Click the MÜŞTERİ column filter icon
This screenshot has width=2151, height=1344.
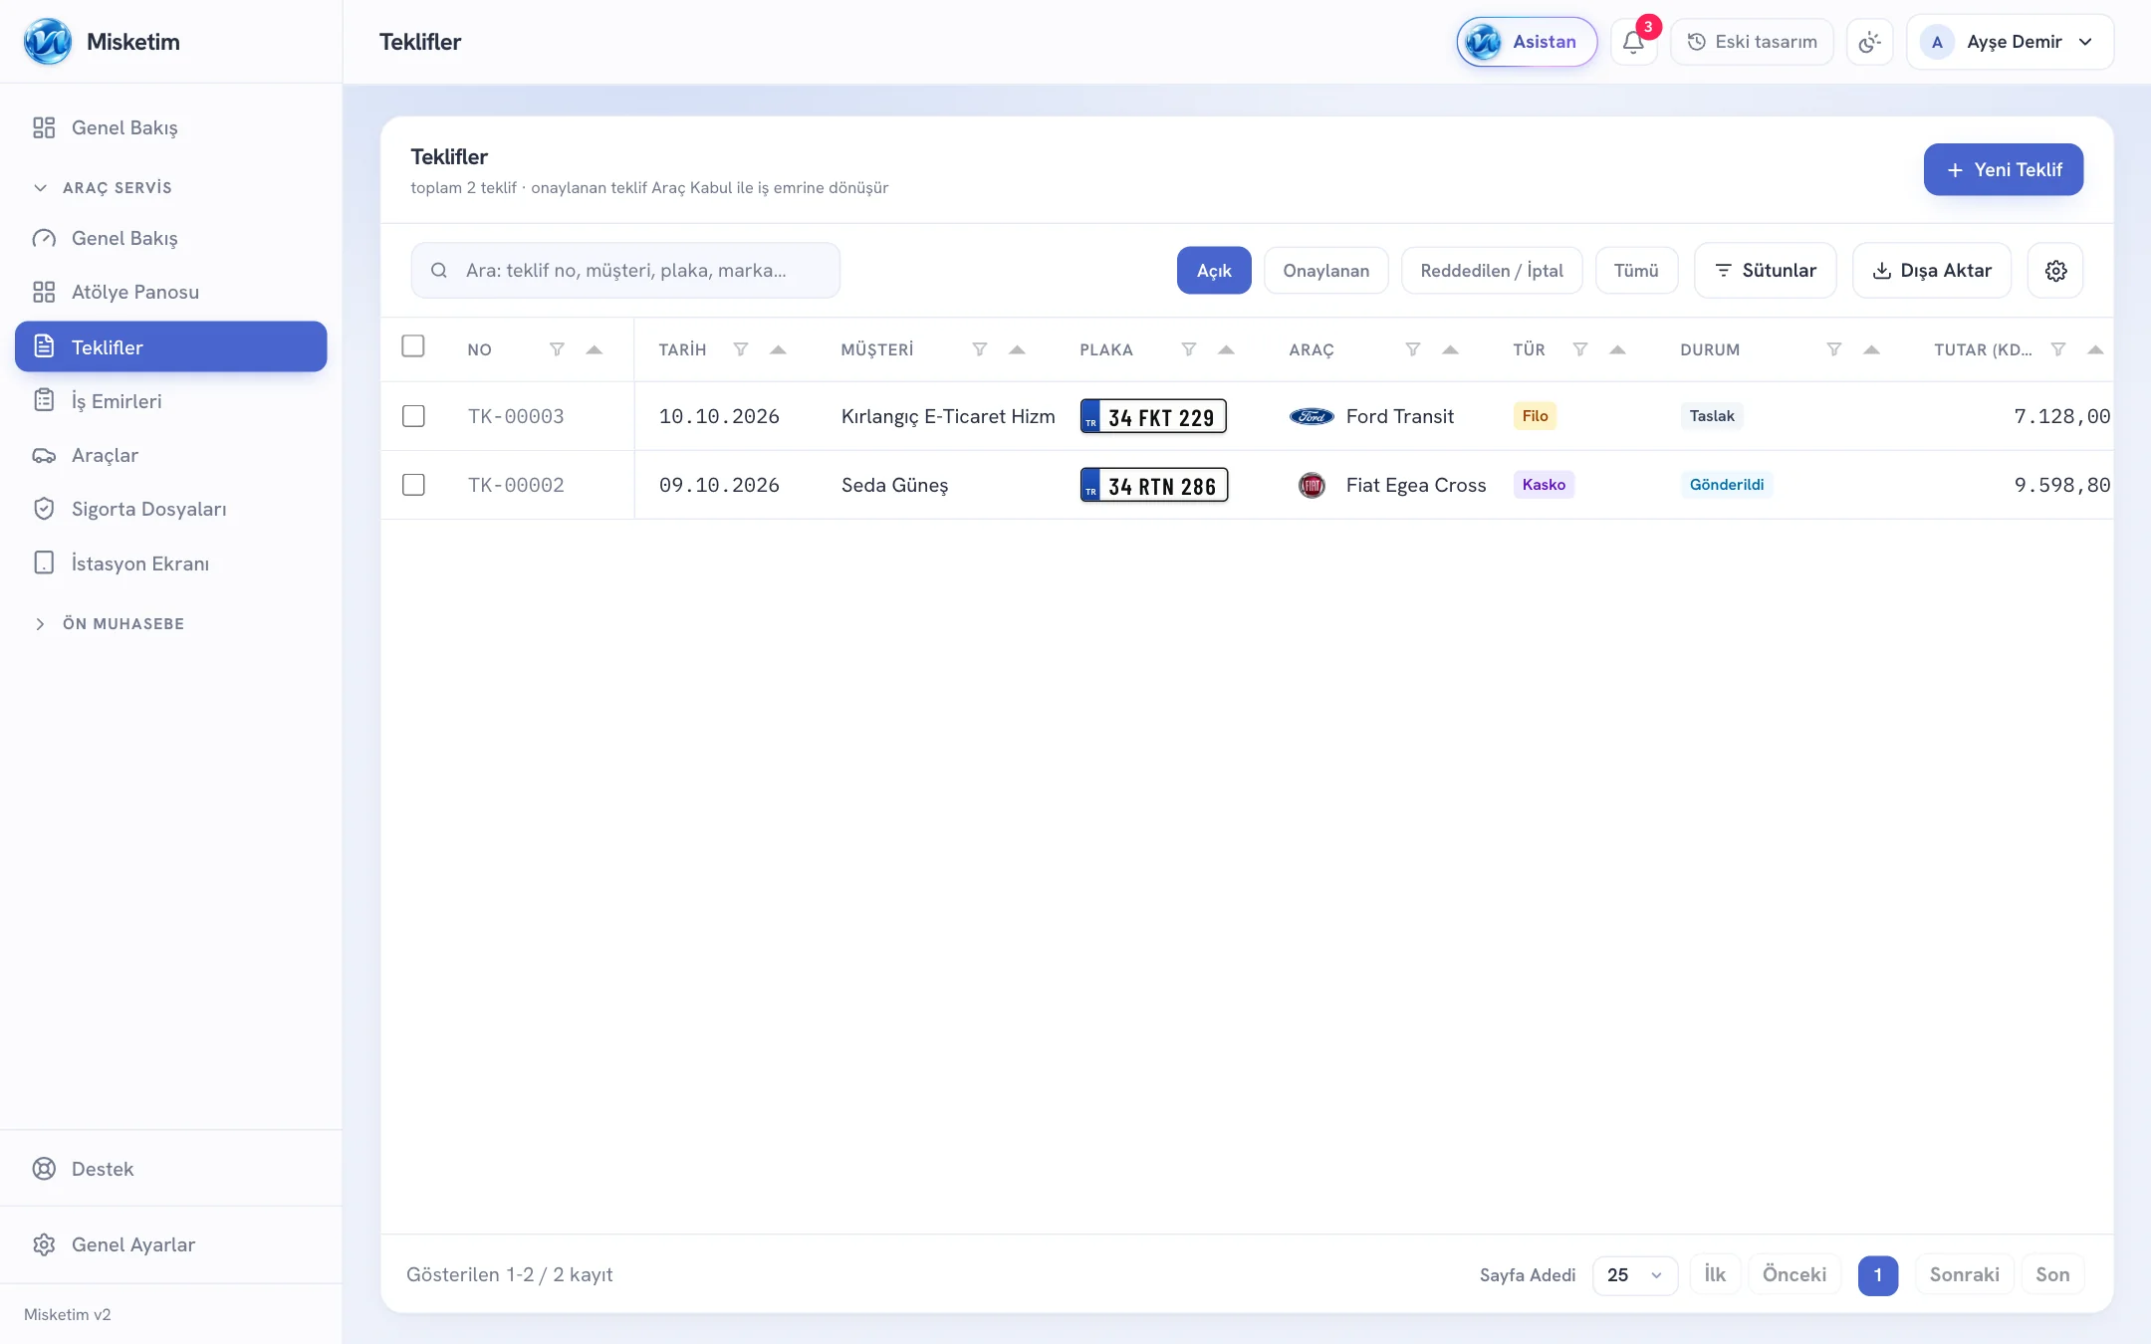(980, 349)
